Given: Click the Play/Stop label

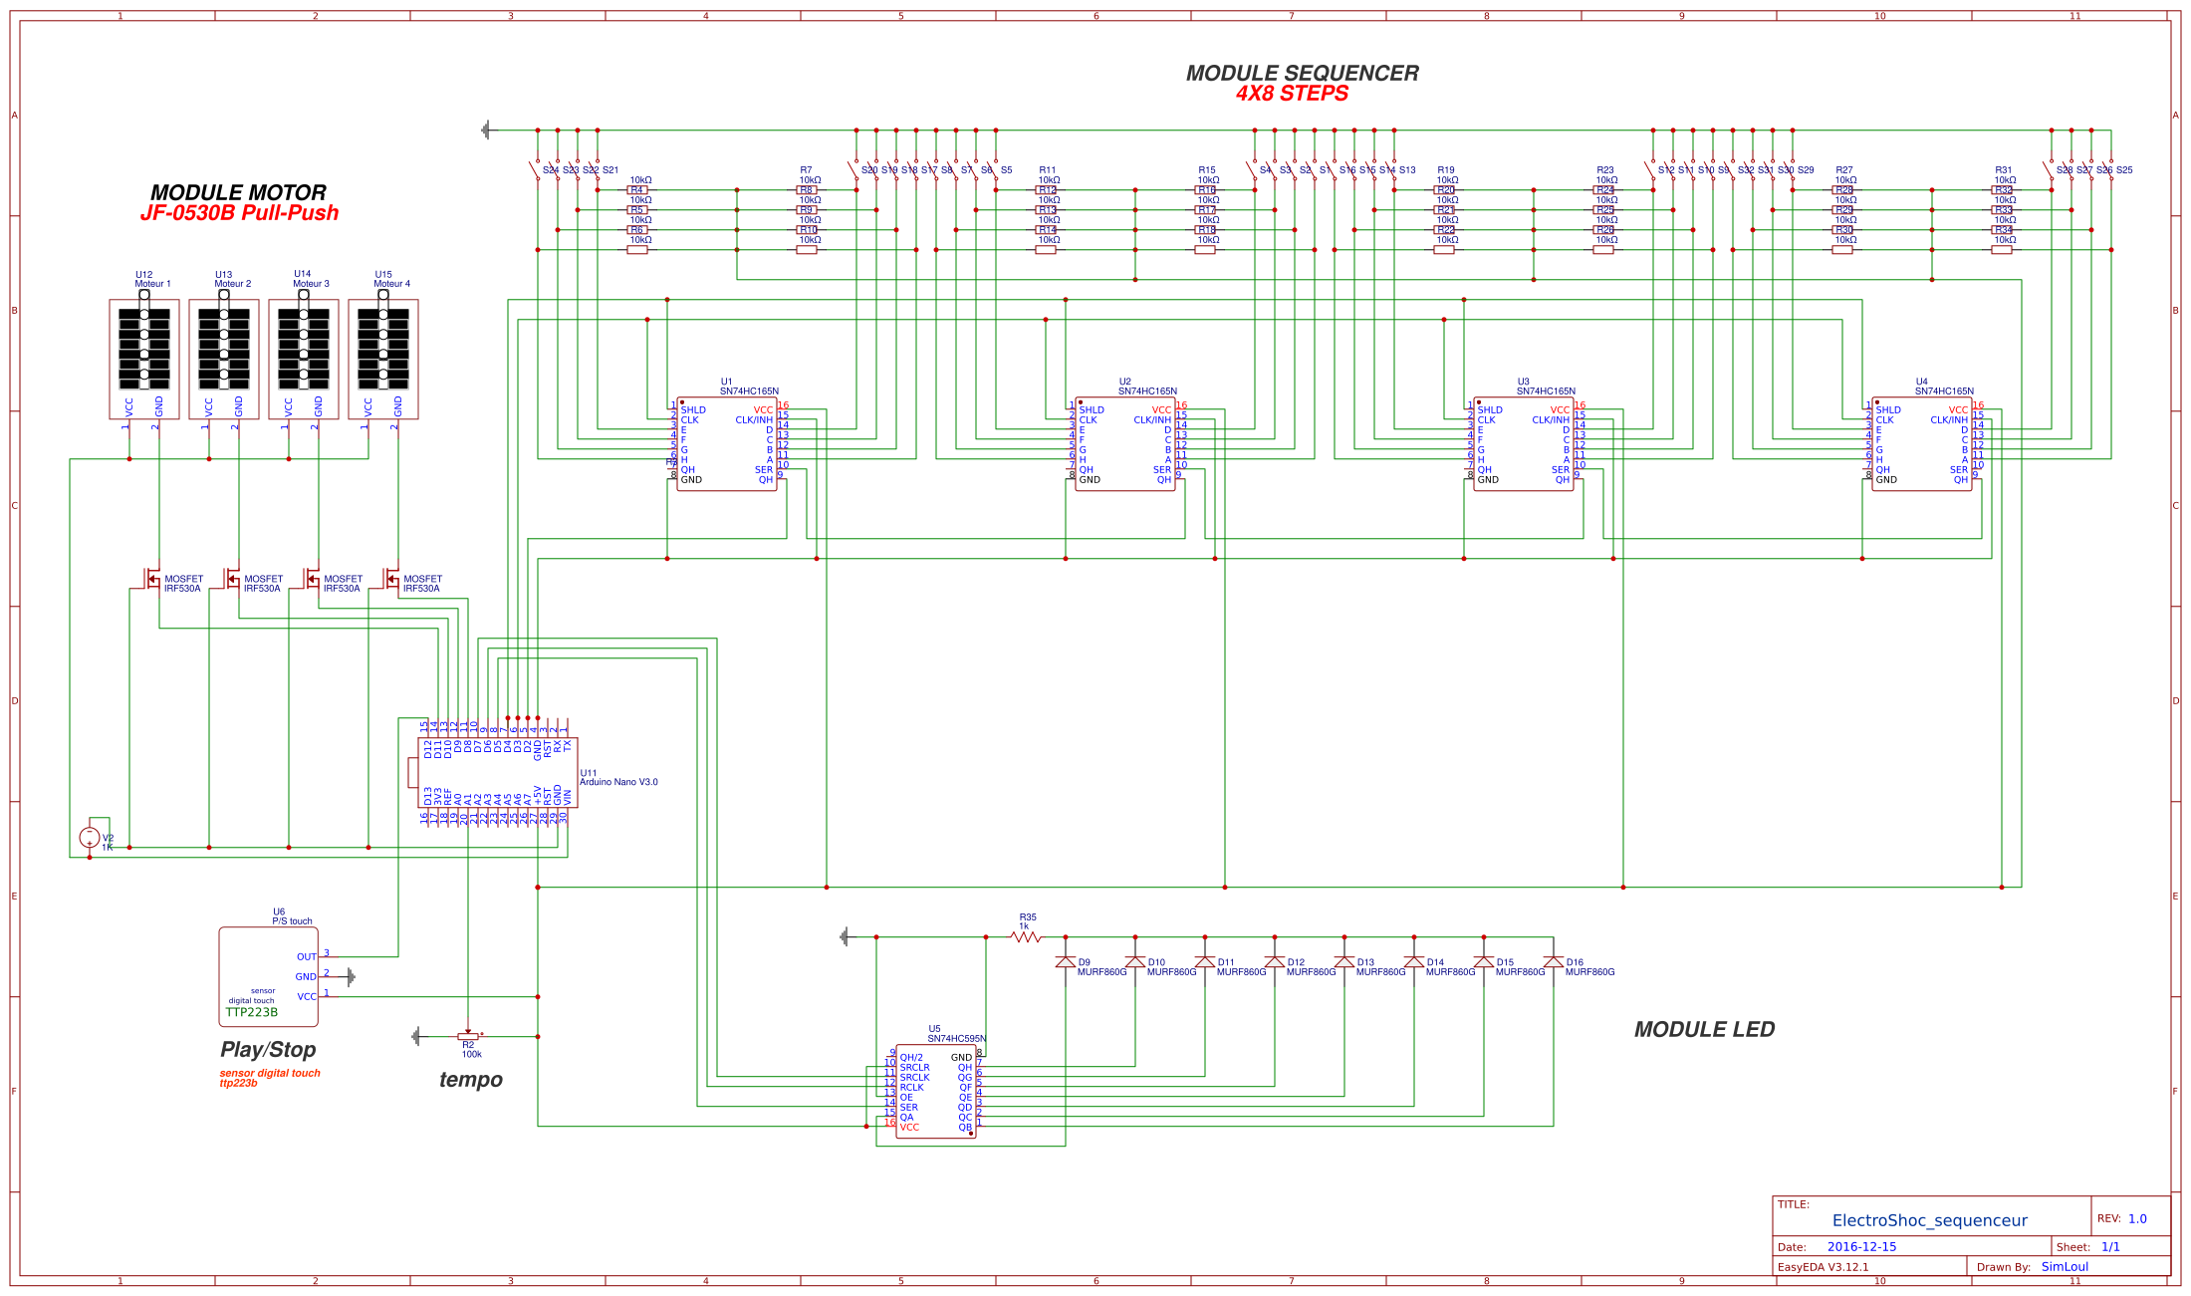Looking at the screenshot, I should pyautogui.click(x=267, y=1049).
